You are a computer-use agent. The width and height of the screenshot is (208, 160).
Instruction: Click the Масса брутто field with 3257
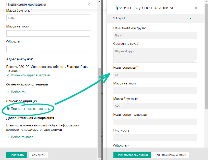tap(48, 18)
